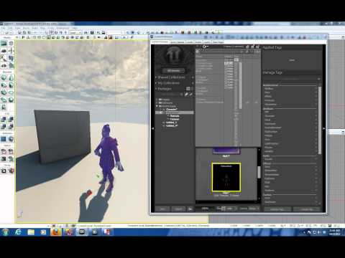The height and width of the screenshot is (258, 345).
Task: Select the Textures group in package tree
Action: click(x=175, y=119)
